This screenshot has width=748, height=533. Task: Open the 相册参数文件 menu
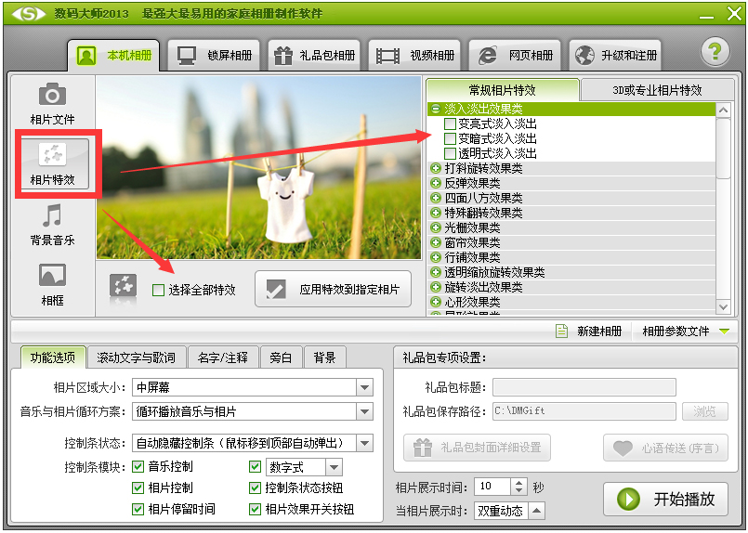[686, 331]
